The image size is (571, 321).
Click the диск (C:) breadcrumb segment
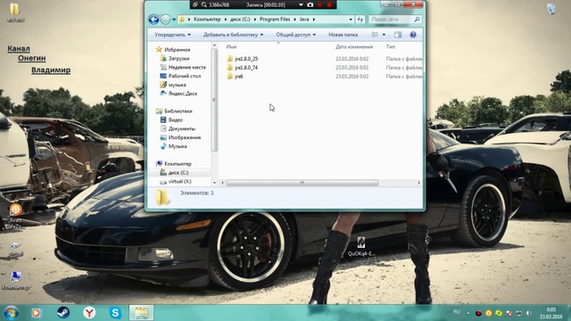(240, 20)
